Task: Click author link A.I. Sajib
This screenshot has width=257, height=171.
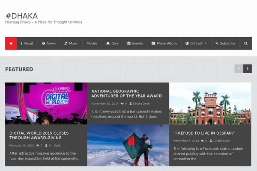Action: coord(54,145)
